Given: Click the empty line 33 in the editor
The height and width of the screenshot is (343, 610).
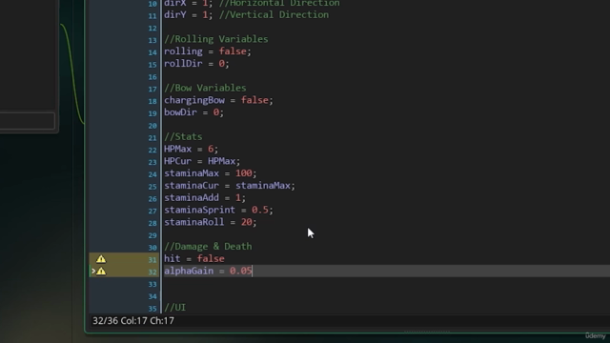Looking at the screenshot, I should 385,284.
